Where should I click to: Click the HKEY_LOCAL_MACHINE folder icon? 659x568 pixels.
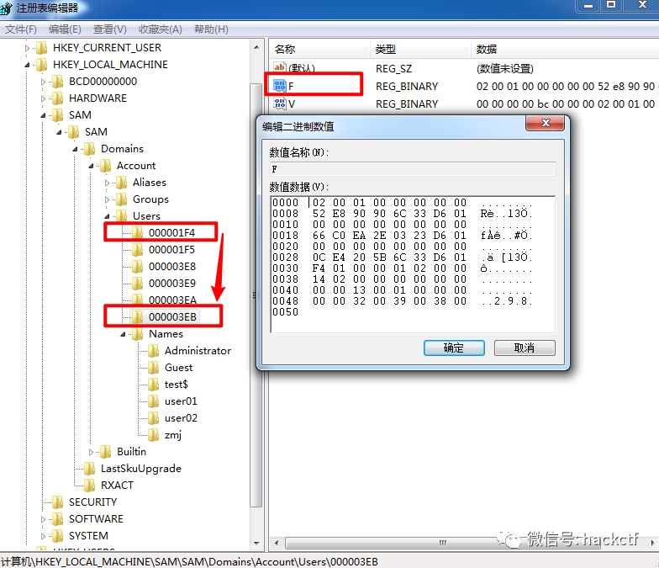[42, 65]
